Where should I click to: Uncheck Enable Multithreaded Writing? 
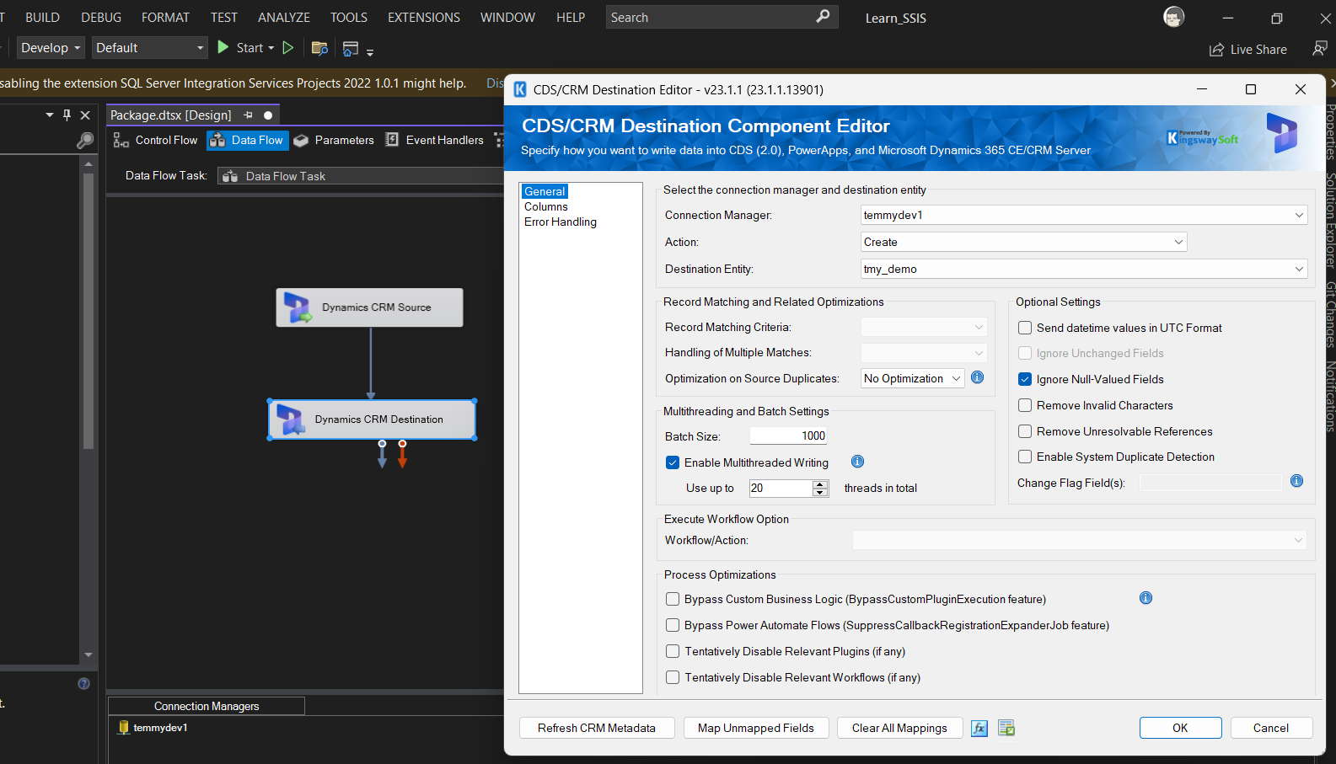coord(673,462)
